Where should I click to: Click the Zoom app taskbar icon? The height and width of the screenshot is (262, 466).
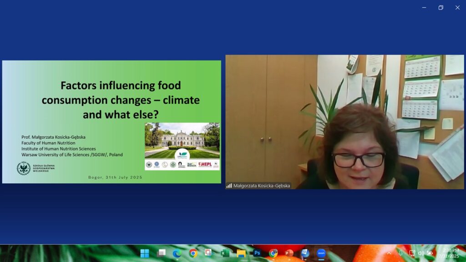tap(321, 253)
